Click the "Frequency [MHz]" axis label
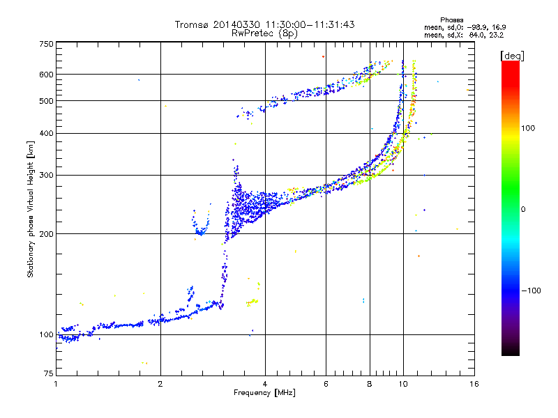Screen dimensions: 558x418 tap(264, 393)
